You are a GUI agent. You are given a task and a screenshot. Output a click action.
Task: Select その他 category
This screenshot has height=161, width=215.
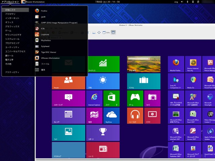(x=8, y=64)
